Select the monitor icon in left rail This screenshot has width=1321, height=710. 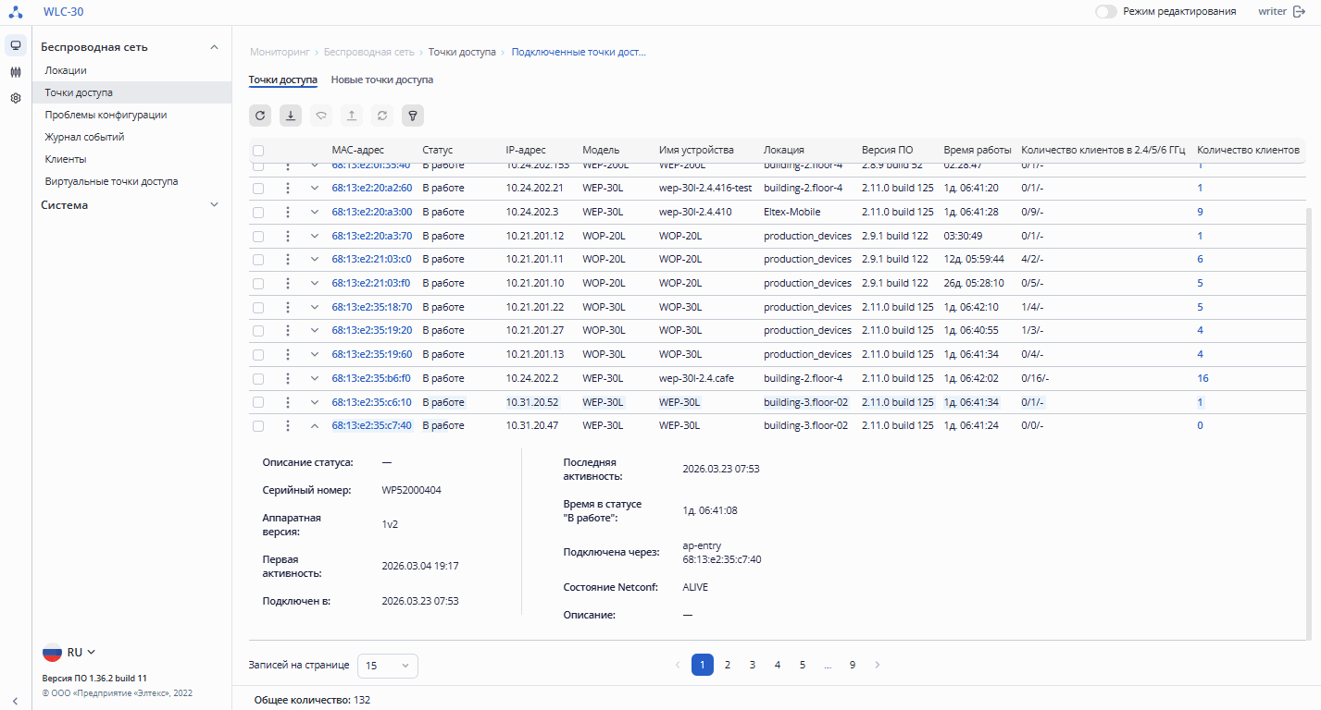click(16, 45)
